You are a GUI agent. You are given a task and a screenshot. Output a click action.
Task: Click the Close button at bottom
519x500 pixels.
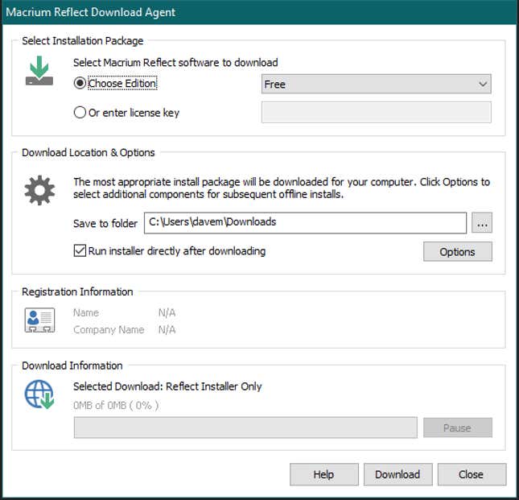472,474
